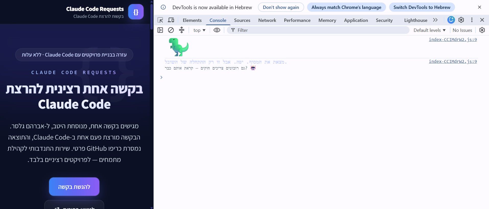
Task: Toggle the console sidebar icon
Action: (160, 30)
